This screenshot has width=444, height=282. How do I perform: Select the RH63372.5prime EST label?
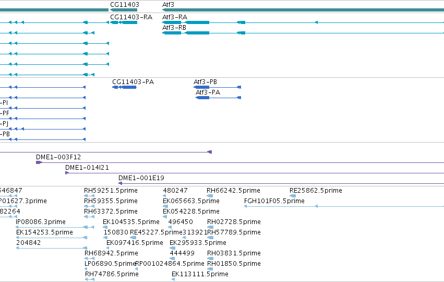(x=111, y=211)
